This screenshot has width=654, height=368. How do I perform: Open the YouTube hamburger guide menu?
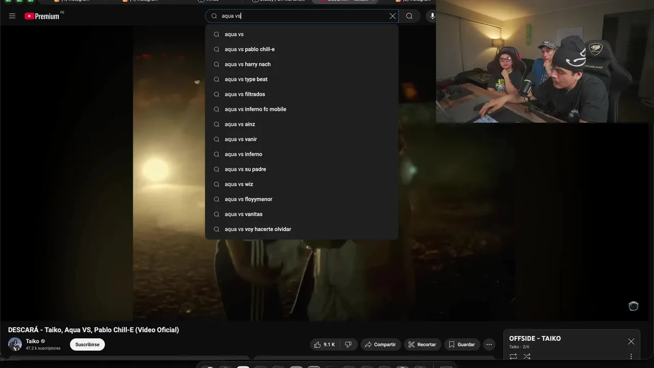click(x=12, y=16)
